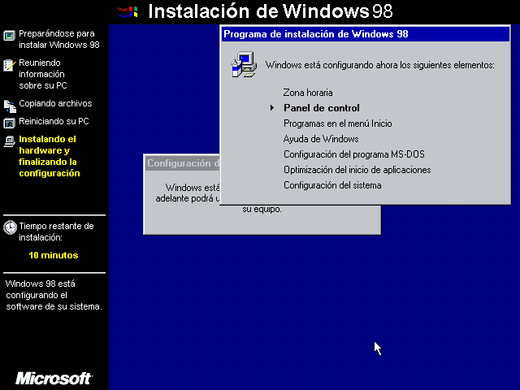Select Zona horaria in the list
The width and height of the screenshot is (520, 390).
click(308, 93)
